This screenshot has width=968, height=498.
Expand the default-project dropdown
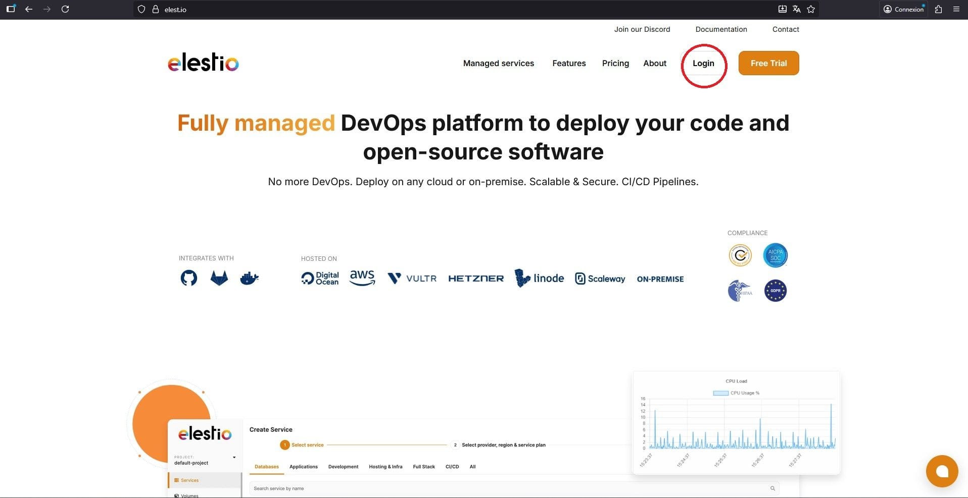(234, 458)
